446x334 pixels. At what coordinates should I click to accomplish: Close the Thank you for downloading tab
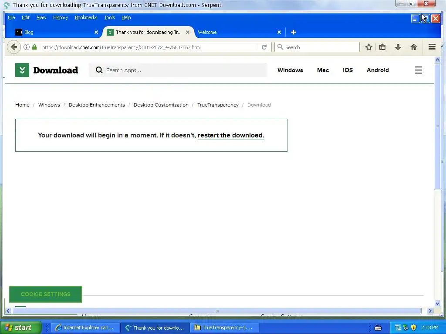pyautogui.click(x=188, y=32)
